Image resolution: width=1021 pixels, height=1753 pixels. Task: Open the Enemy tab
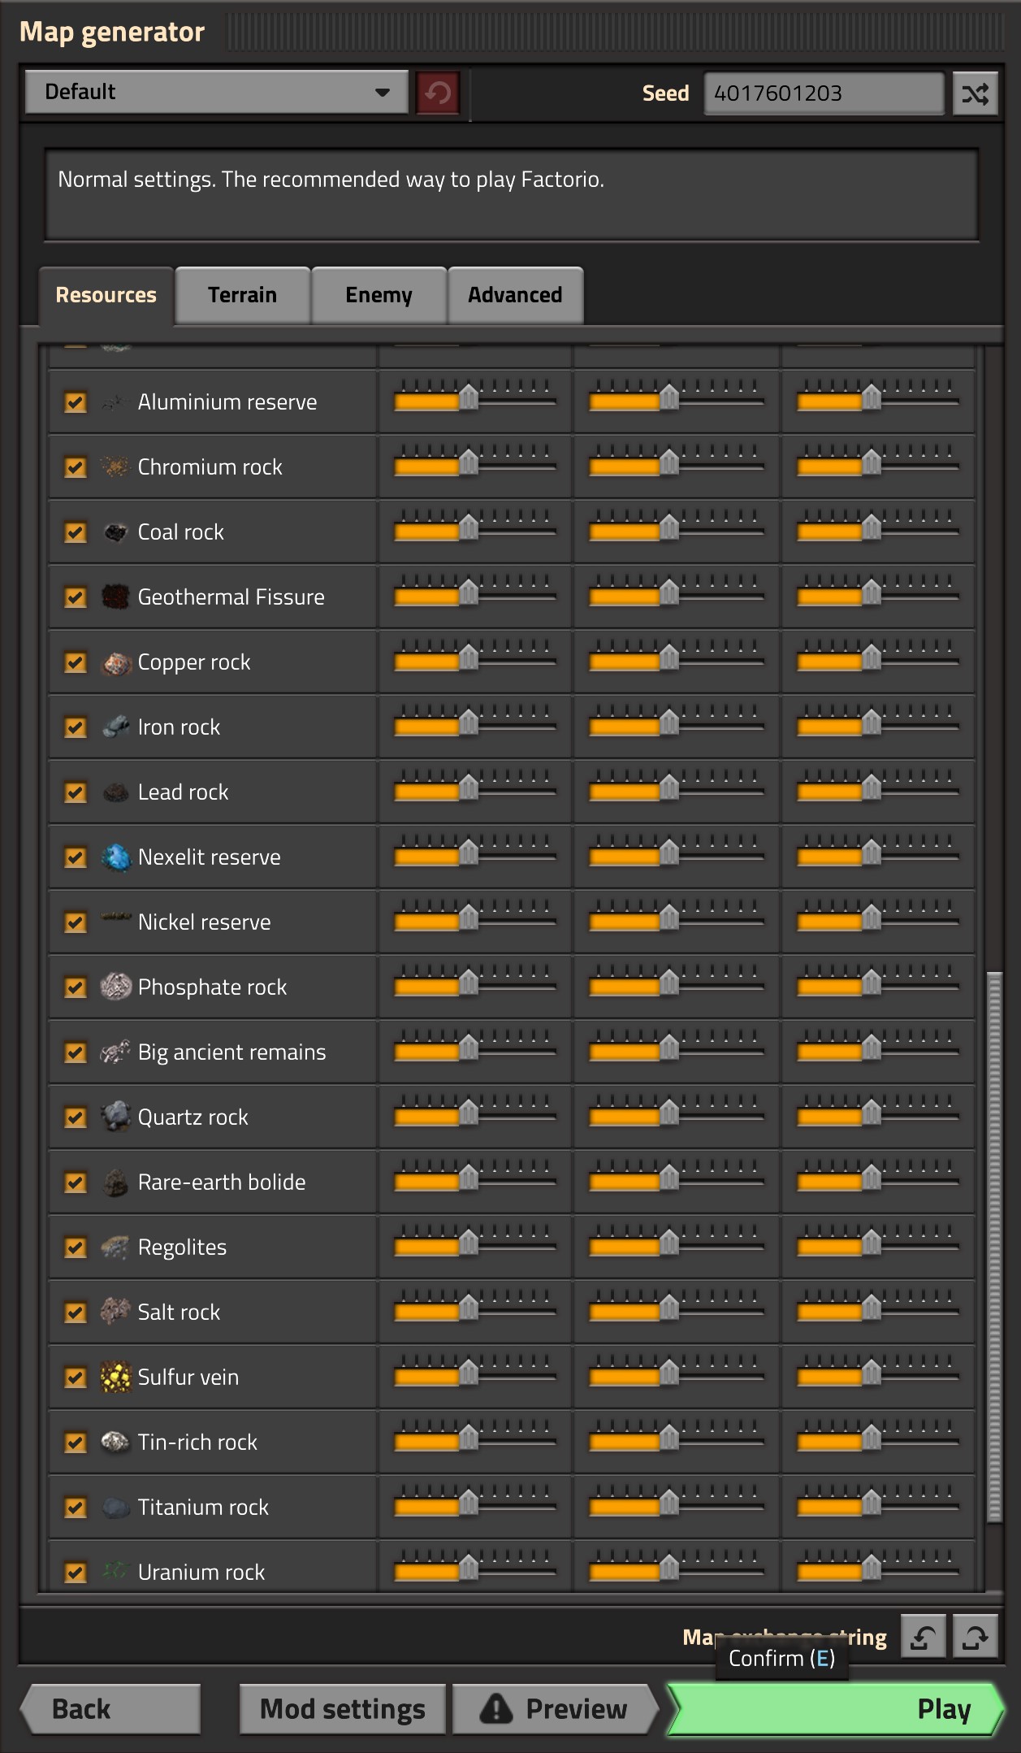pos(379,295)
